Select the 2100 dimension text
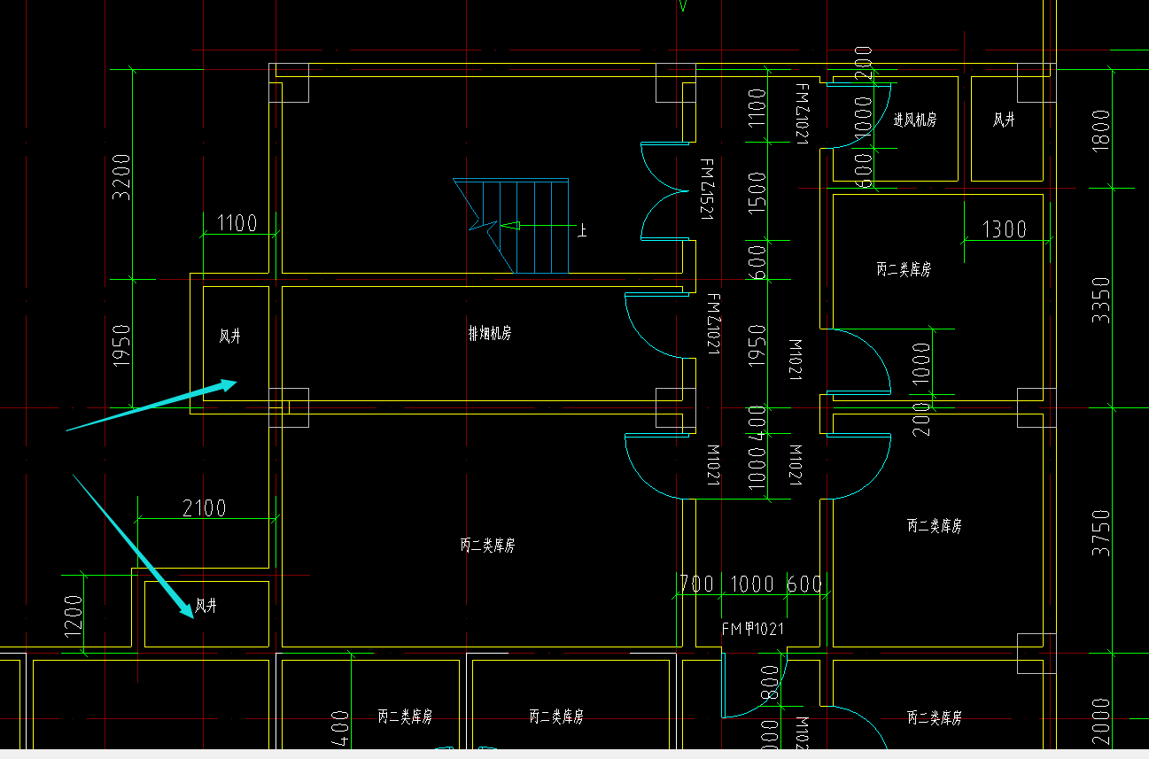1149x759 pixels. (x=205, y=507)
